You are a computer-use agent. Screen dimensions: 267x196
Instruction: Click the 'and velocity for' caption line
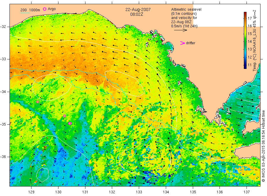click(x=184, y=18)
